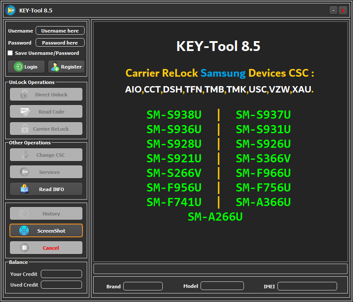Start the Carrier ReLock operation
The image size is (353, 302).
(x=46, y=129)
